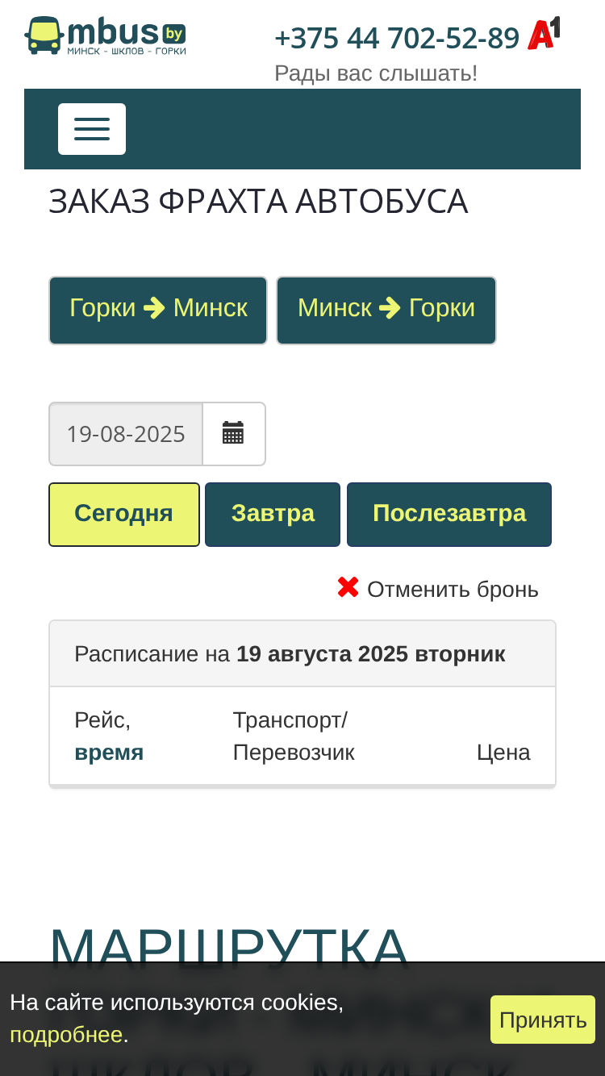Click the arrow in Минск to Горки button
Viewport: 605px width, 1076px height.
click(390, 308)
